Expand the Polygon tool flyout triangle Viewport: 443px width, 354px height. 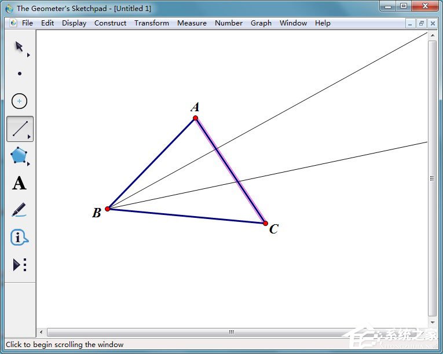click(x=28, y=164)
